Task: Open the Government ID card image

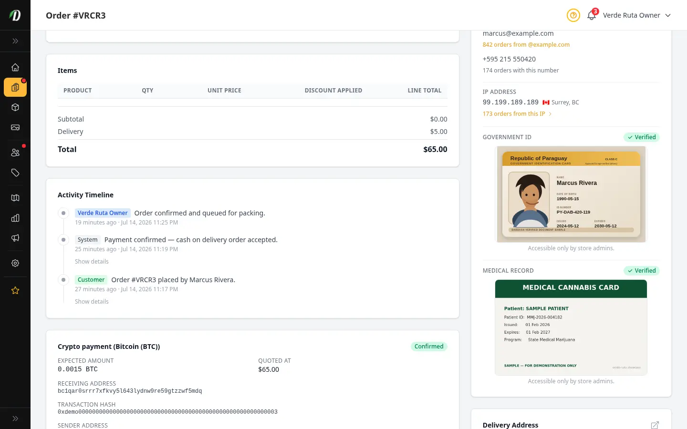Action: pos(571,194)
